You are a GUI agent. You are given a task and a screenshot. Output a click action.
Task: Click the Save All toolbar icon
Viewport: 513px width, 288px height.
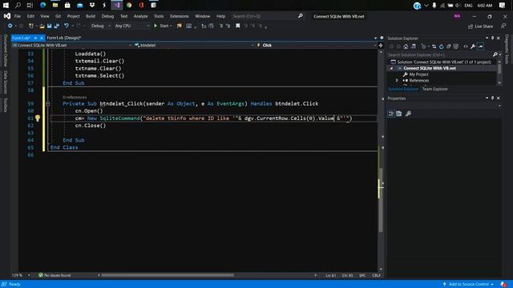coord(57,26)
